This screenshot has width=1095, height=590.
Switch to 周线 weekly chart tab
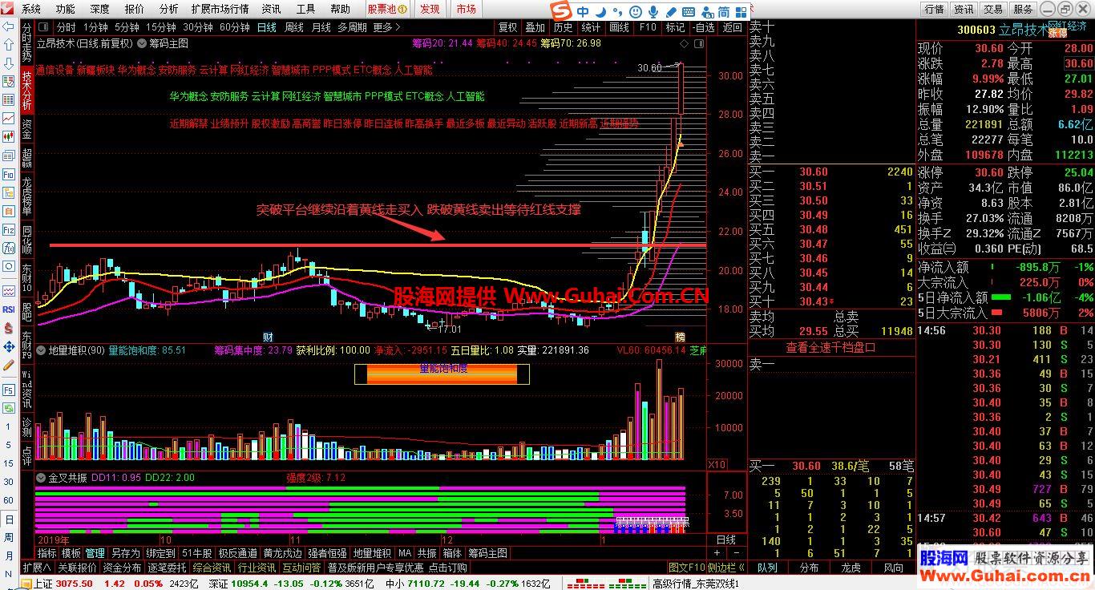tap(294, 27)
